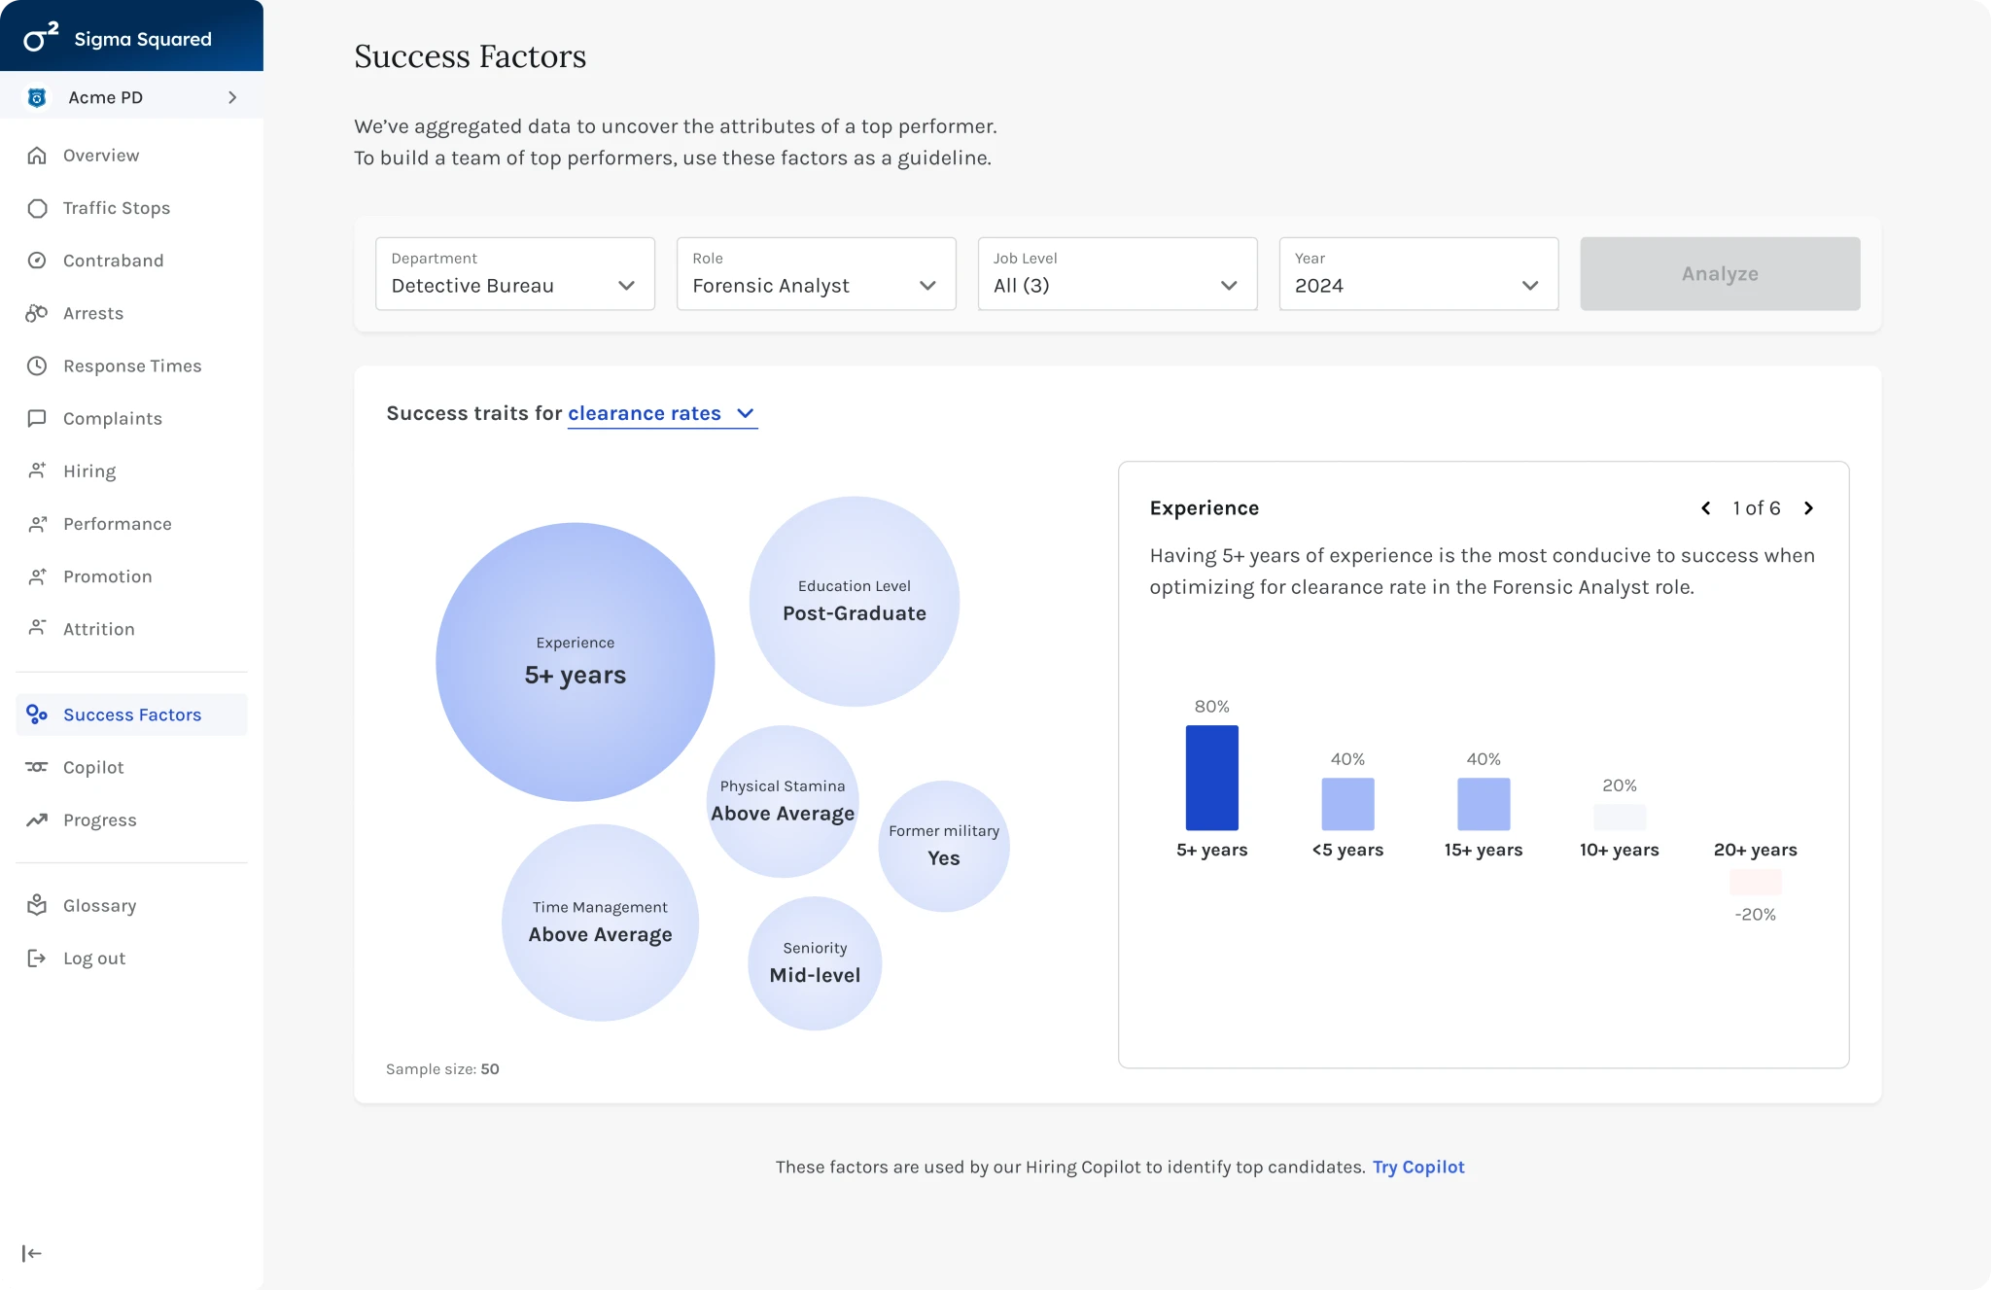Screen dimensions: 1991x1290
Task: Open the Overview section
Action: pyautogui.click(x=100, y=155)
